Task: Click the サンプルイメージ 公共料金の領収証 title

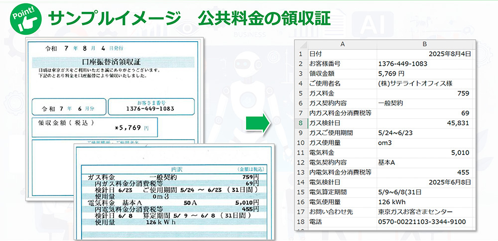Action: 189,18
